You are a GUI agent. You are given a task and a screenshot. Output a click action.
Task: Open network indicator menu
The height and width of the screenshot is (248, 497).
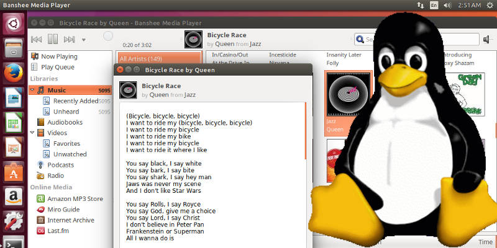pos(421,5)
